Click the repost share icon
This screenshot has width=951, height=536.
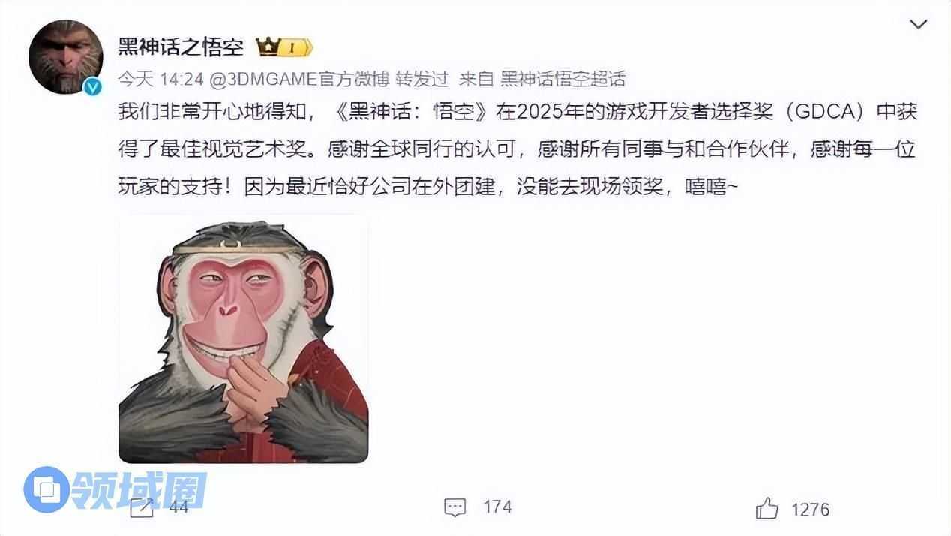click(141, 508)
